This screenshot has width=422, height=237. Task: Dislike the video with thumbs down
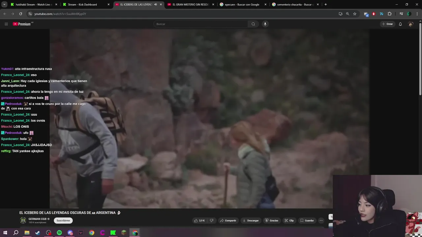click(212, 221)
